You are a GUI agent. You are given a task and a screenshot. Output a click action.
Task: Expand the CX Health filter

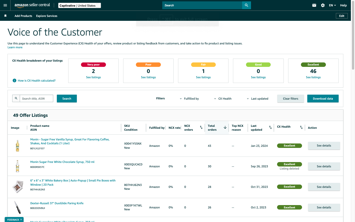pyautogui.click(x=223, y=99)
